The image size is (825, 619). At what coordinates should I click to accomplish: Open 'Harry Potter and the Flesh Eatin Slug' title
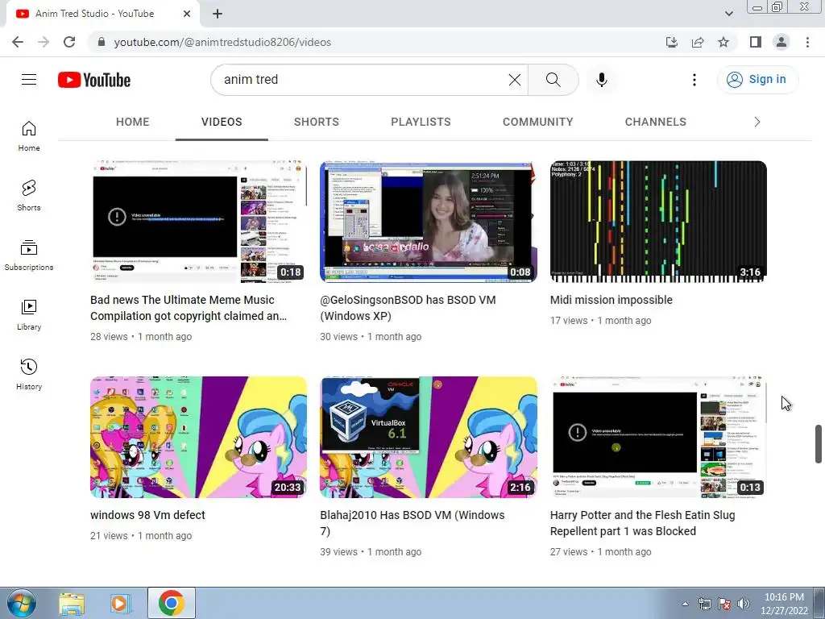pyautogui.click(x=642, y=523)
